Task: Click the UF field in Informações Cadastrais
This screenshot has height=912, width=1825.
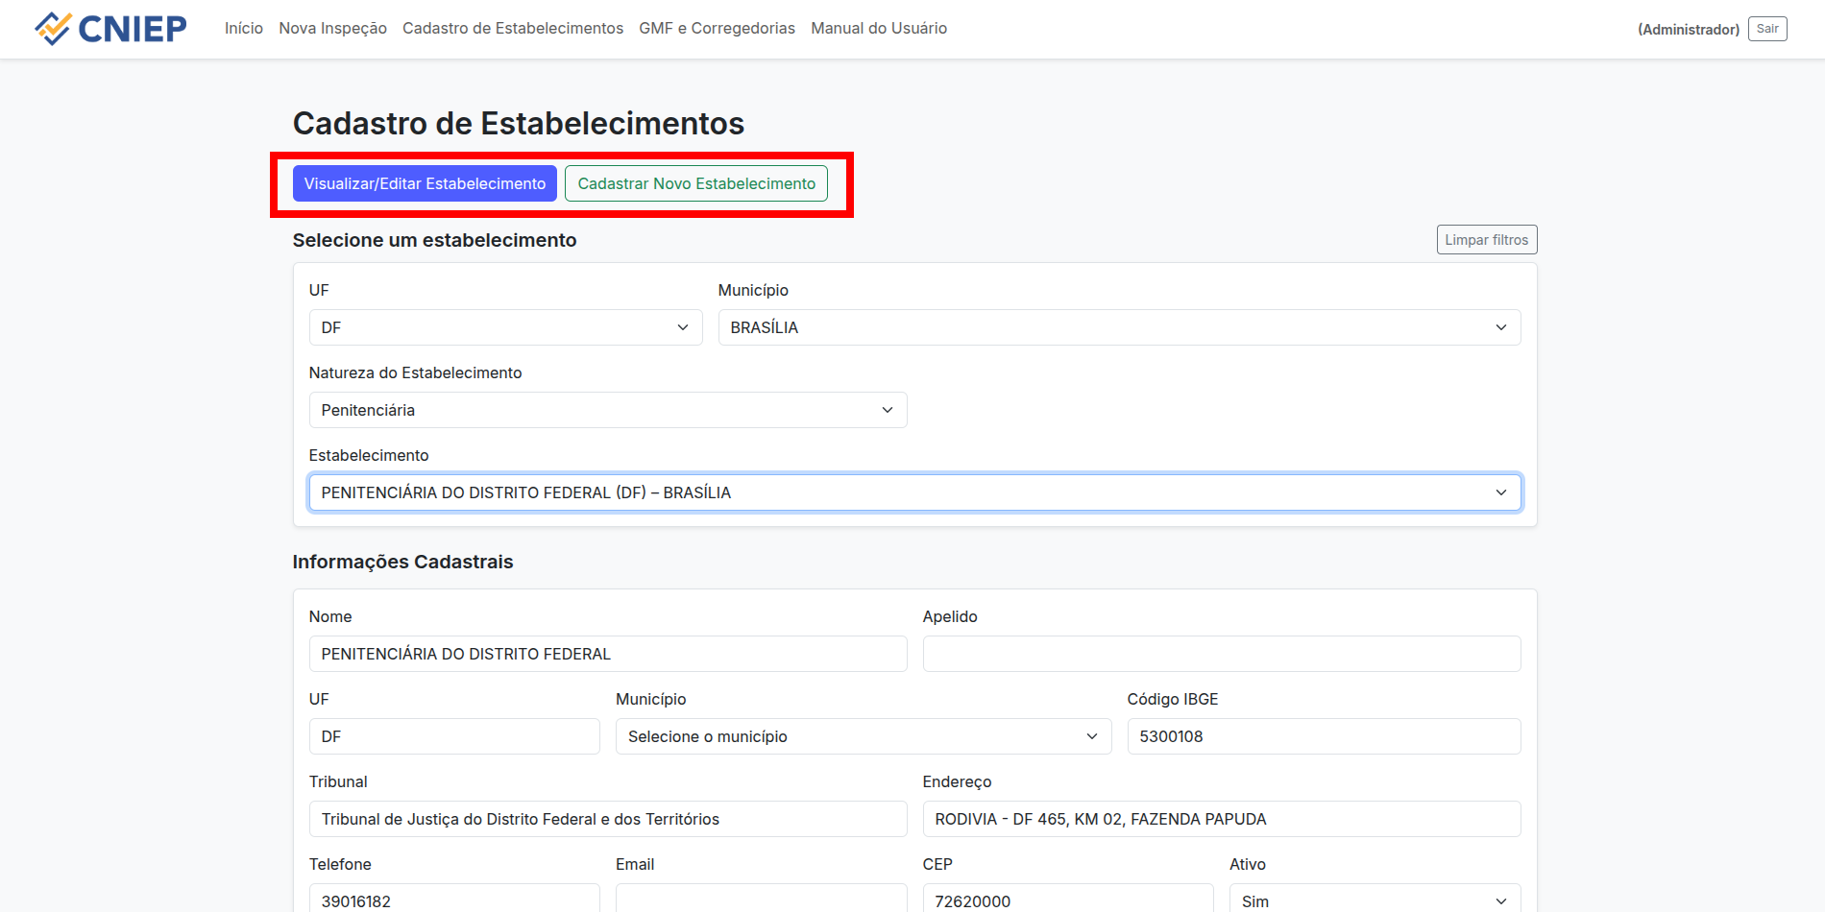Action: tap(454, 736)
